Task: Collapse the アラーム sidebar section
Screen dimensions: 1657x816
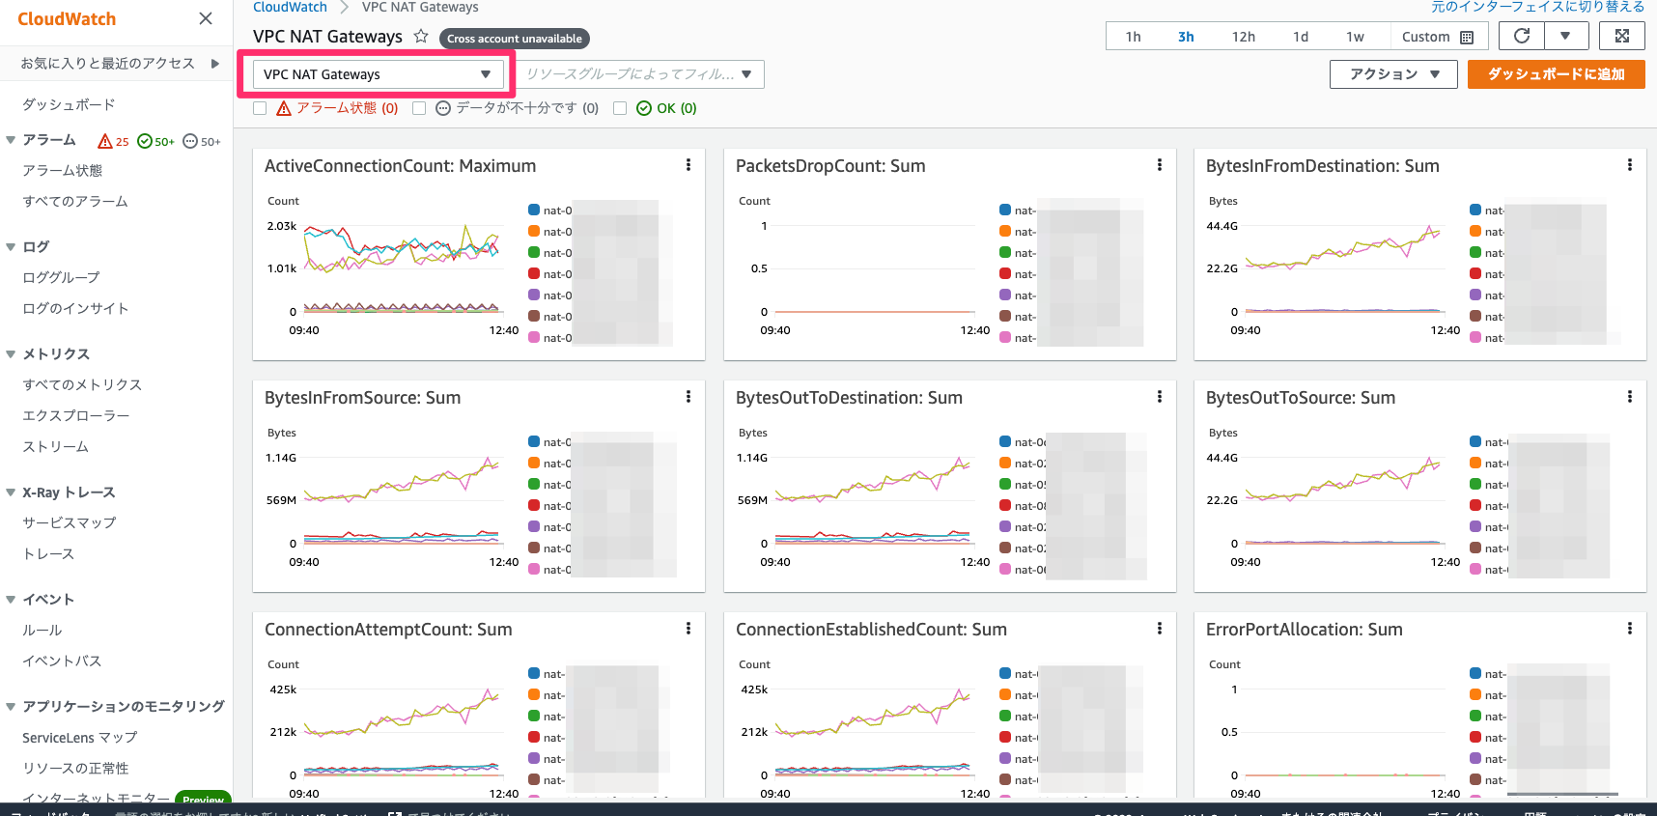Action: coord(11,140)
